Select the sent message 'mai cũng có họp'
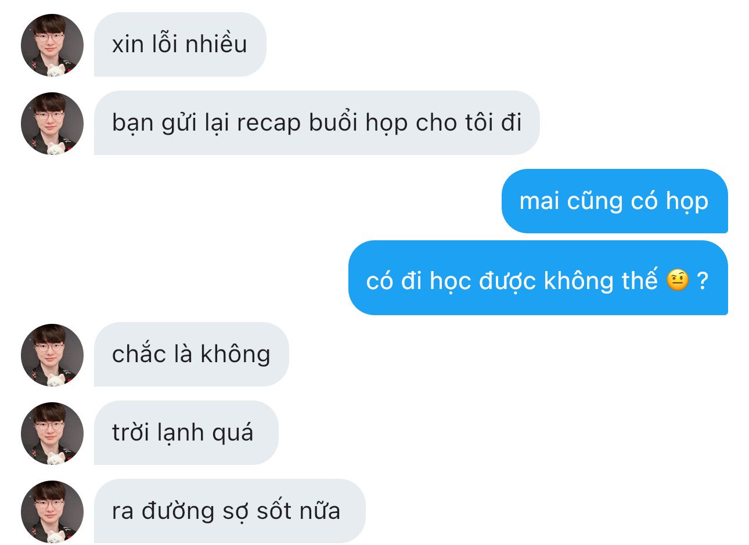 (x=614, y=201)
